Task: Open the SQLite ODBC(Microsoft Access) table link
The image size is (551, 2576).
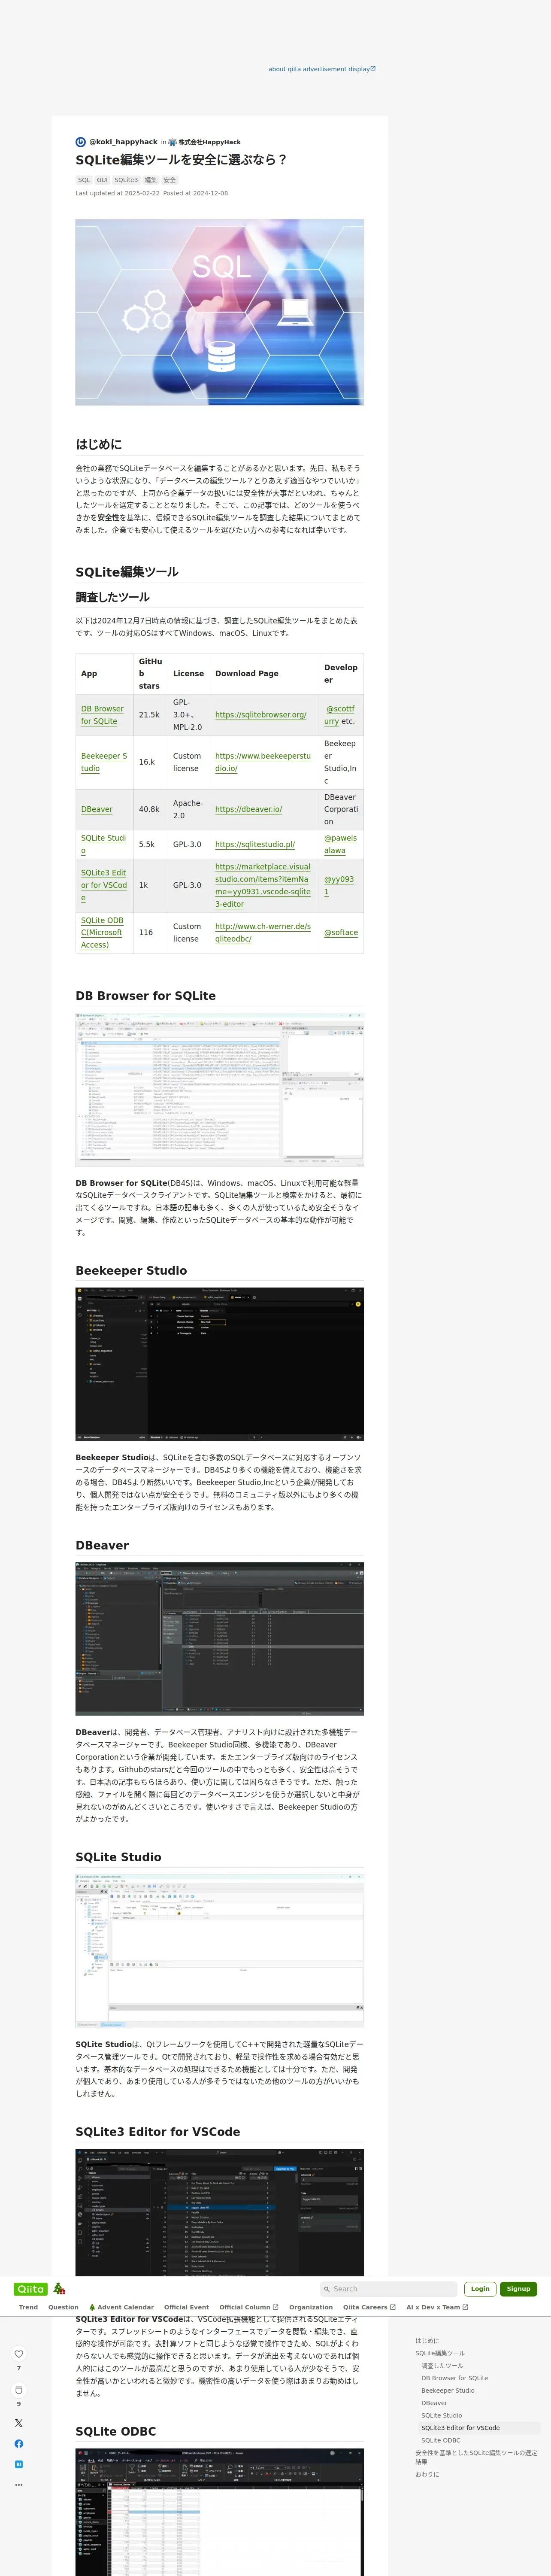Action: [x=102, y=932]
